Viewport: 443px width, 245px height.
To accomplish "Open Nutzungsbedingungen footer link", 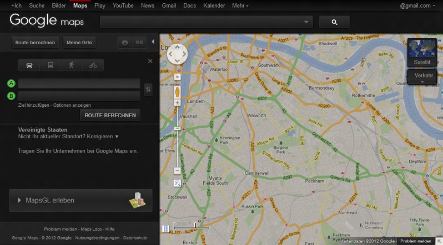I will pyautogui.click(x=97, y=238).
